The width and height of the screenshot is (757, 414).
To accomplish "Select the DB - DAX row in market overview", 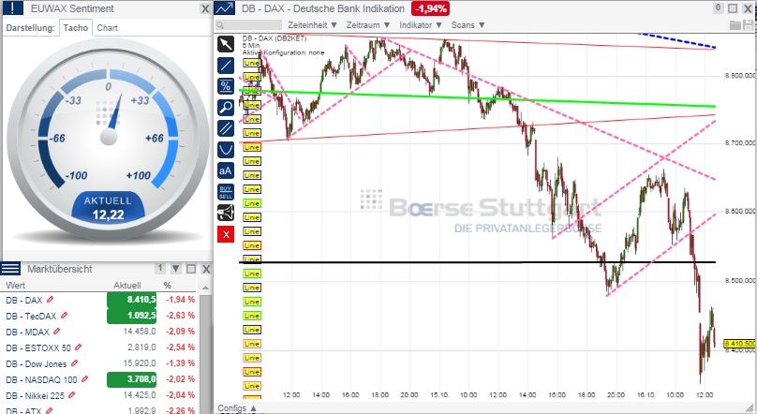I will 100,300.
